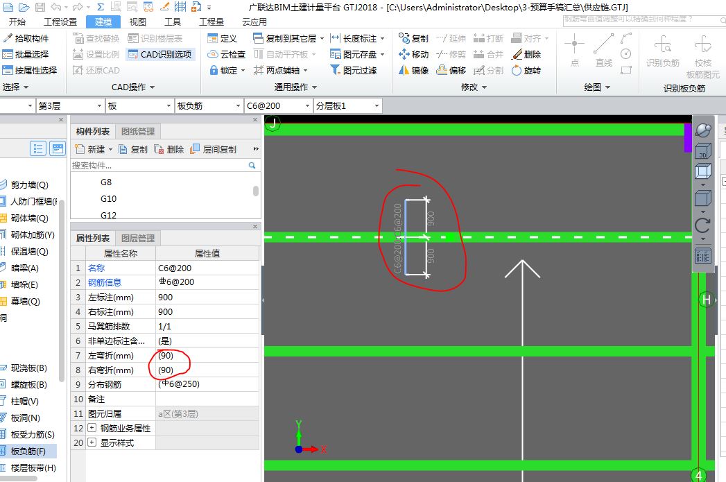Run 云检查 cloud check
The width and height of the screenshot is (726, 482).
point(227,54)
